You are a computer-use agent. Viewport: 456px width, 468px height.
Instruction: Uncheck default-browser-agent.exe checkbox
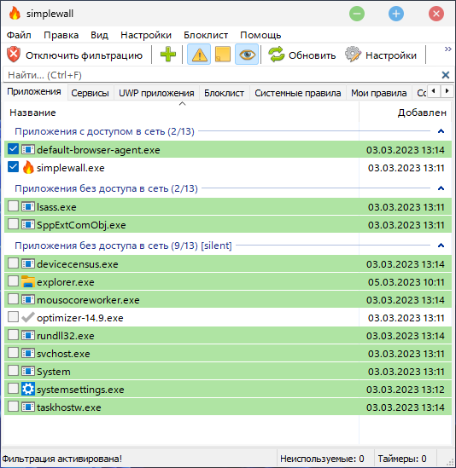tap(13, 149)
